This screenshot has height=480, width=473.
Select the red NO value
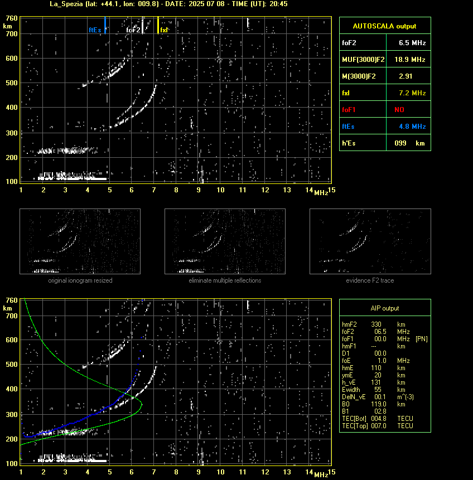tap(399, 110)
